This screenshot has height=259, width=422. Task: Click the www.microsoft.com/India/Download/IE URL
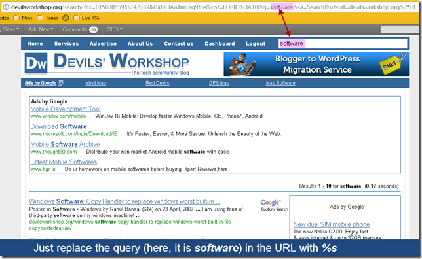click(x=74, y=134)
